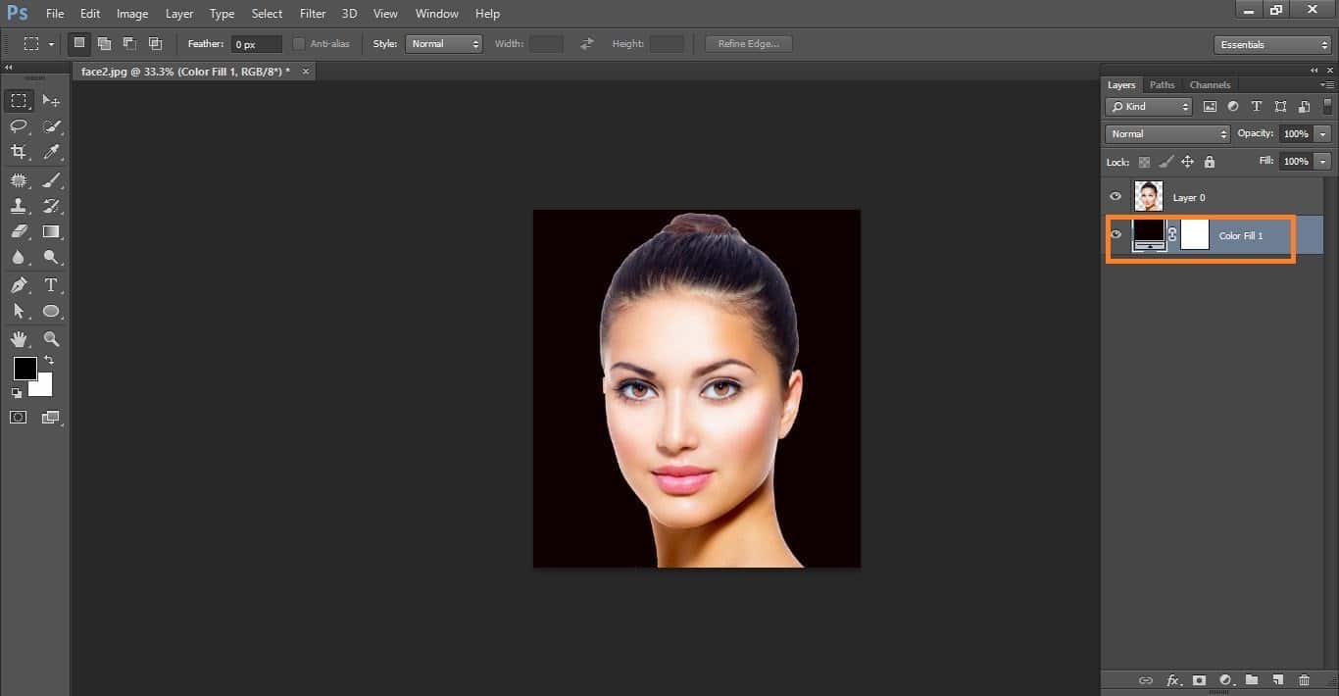
Task: Select the Eraser tool
Action: coord(19,232)
